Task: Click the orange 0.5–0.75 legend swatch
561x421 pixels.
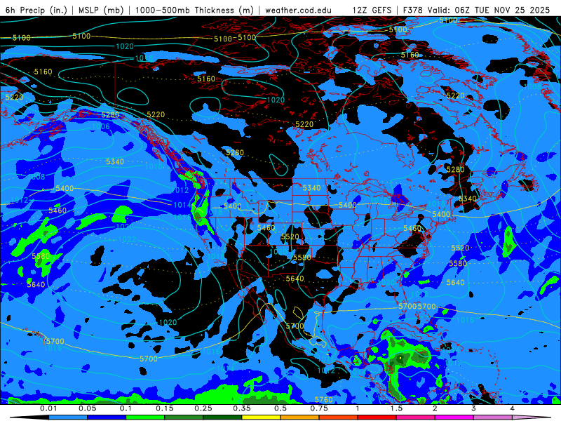Action: tap(300, 417)
